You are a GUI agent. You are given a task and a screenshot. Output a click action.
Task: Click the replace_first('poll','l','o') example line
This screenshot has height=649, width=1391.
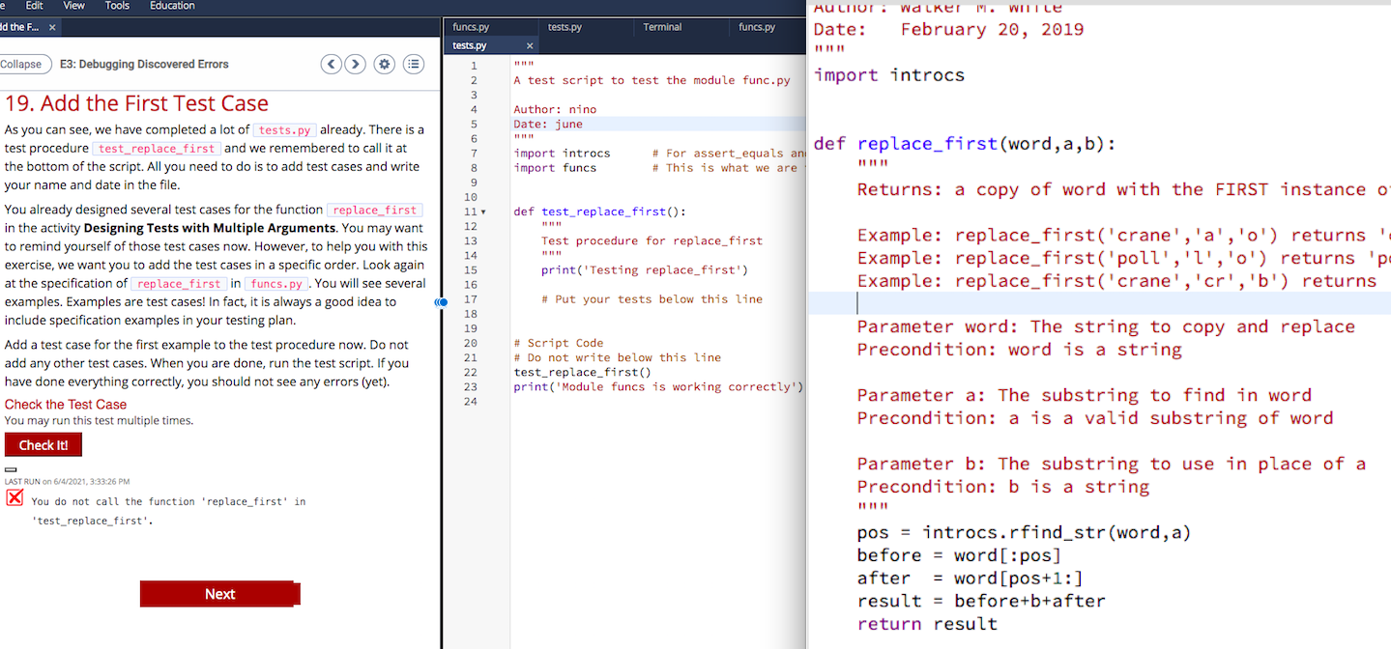[x=1123, y=258]
